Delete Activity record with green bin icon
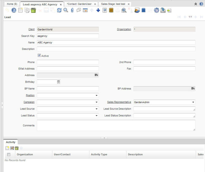The image size is (205, 172). pyautogui.click(x=17, y=148)
